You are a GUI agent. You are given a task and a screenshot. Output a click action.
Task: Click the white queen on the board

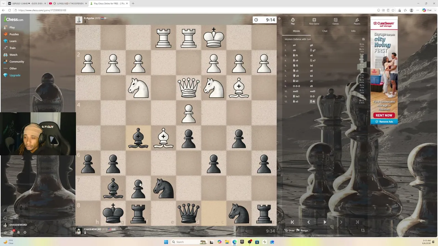189,87
